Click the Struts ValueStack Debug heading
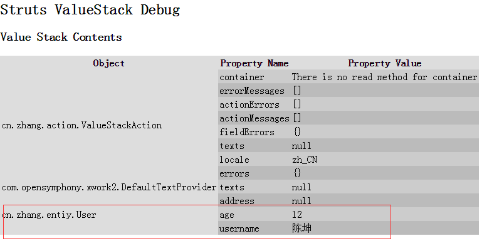The height and width of the screenshot is (241, 487). (x=90, y=10)
